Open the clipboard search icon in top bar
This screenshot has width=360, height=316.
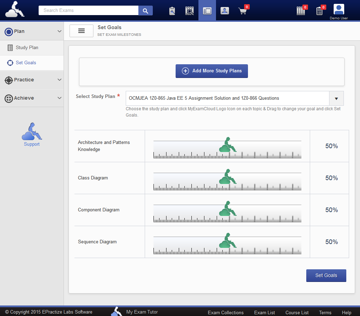pos(172,11)
